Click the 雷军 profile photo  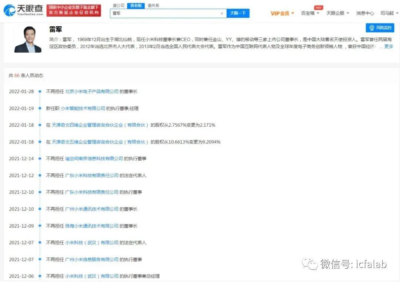tap(28, 39)
